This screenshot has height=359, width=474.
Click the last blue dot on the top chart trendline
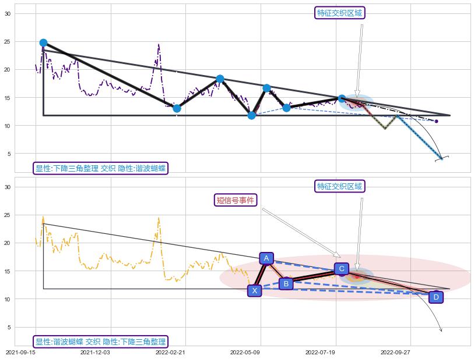pyautogui.click(x=342, y=99)
